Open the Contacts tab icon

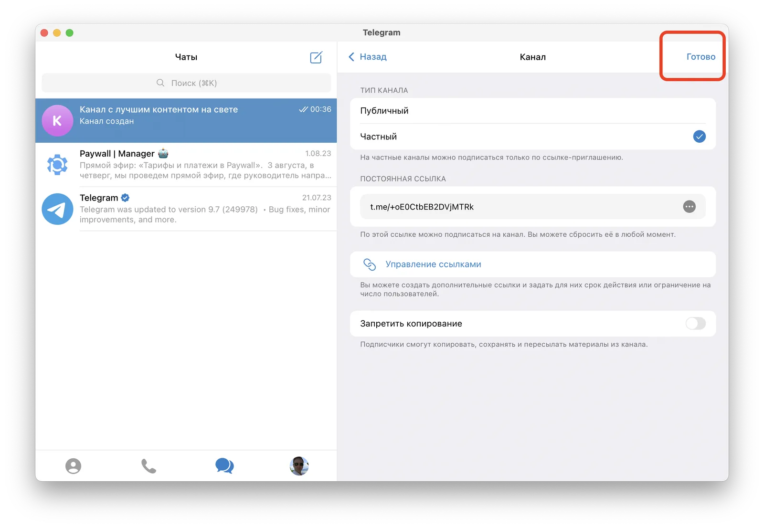tap(73, 466)
